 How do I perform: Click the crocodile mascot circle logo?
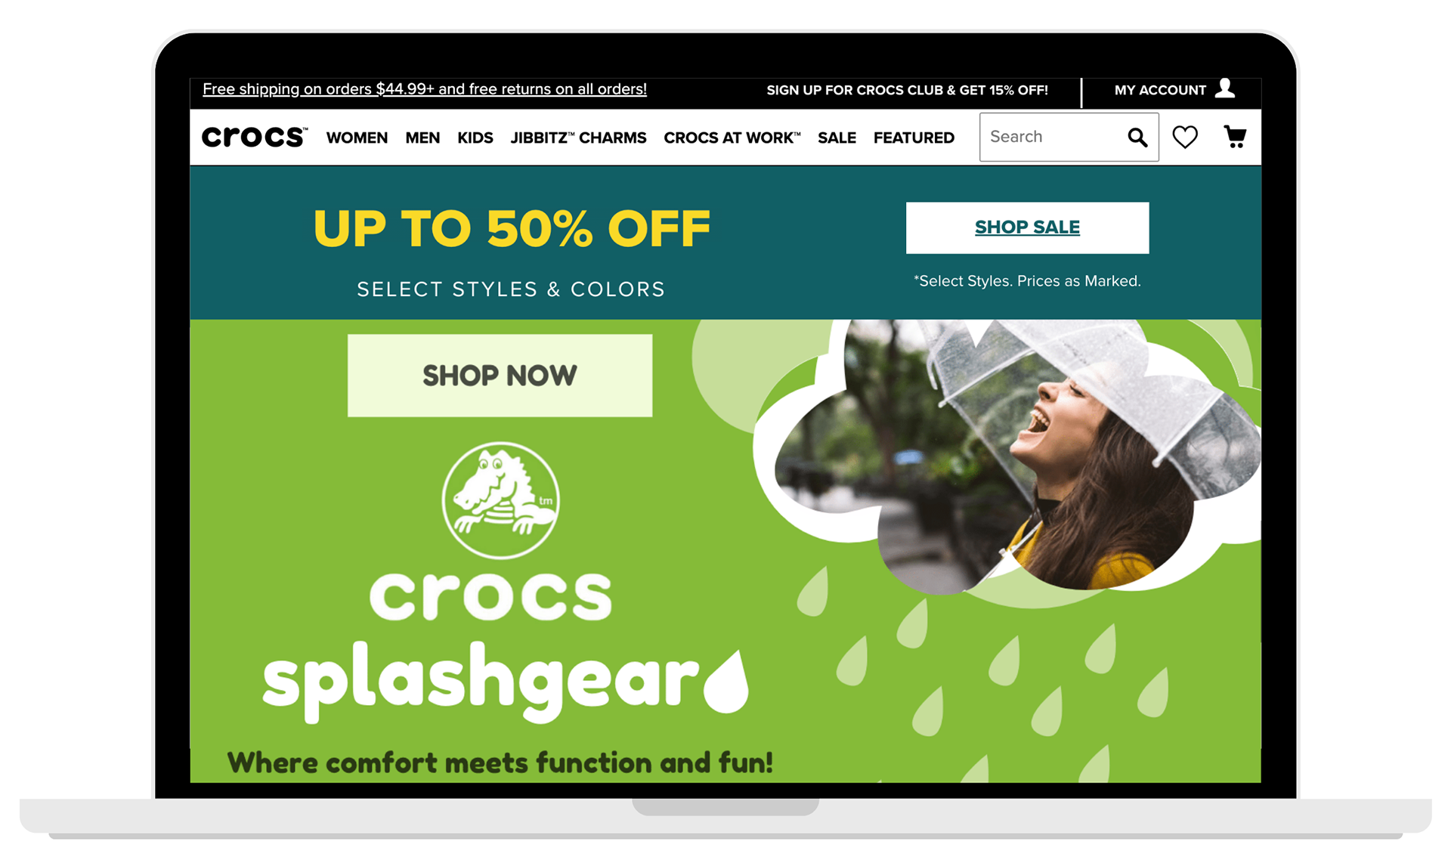coord(500,500)
